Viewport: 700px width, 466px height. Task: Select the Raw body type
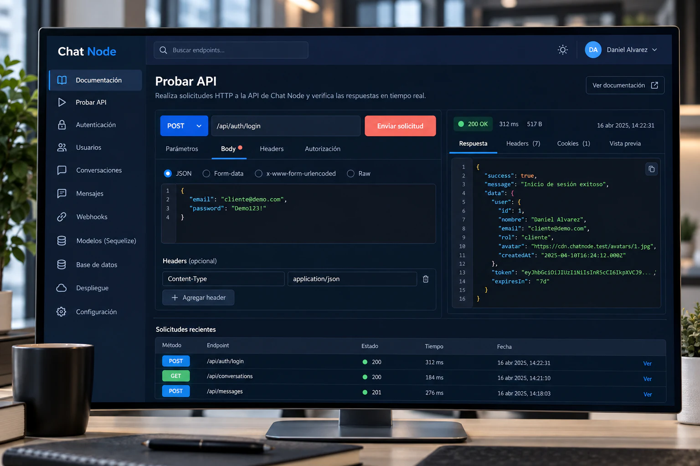350,173
